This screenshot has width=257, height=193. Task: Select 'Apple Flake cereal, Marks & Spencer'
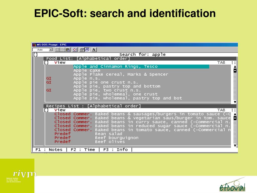pos(121,74)
